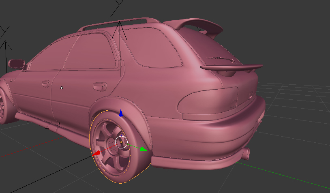The height and width of the screenshot is (193, 330).
Task: Click the rear taillight of the car
Action: pos(207,100)
